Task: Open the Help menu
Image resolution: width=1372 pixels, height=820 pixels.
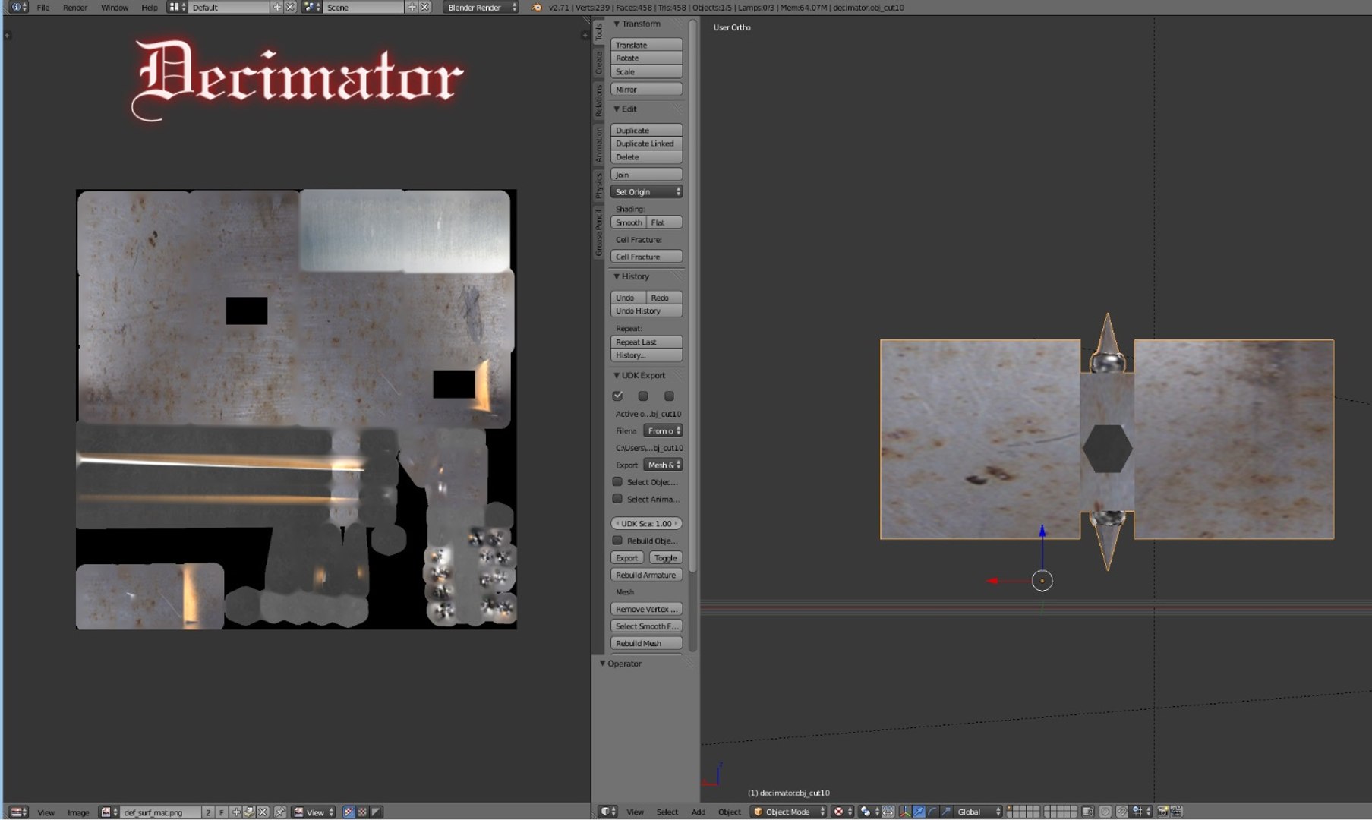Action: [x=150, y=7]
